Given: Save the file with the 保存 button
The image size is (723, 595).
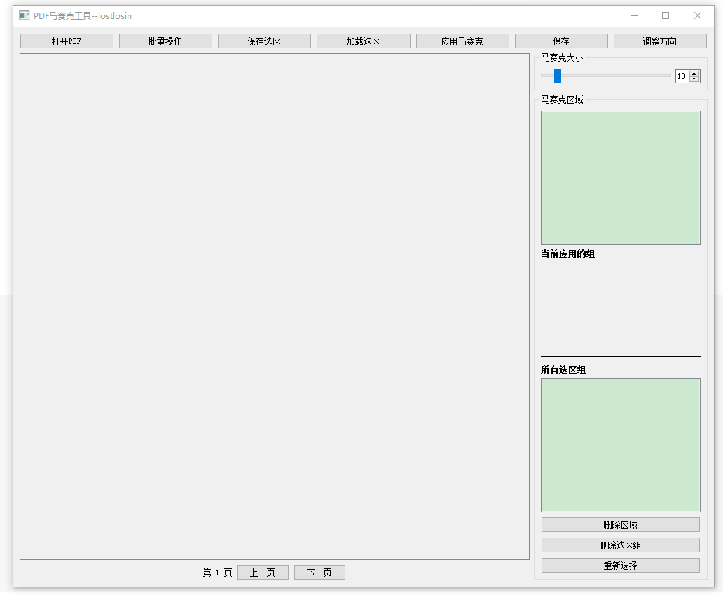Looking at the screenshot, I should pyautogui.click(x=561, y=40).
